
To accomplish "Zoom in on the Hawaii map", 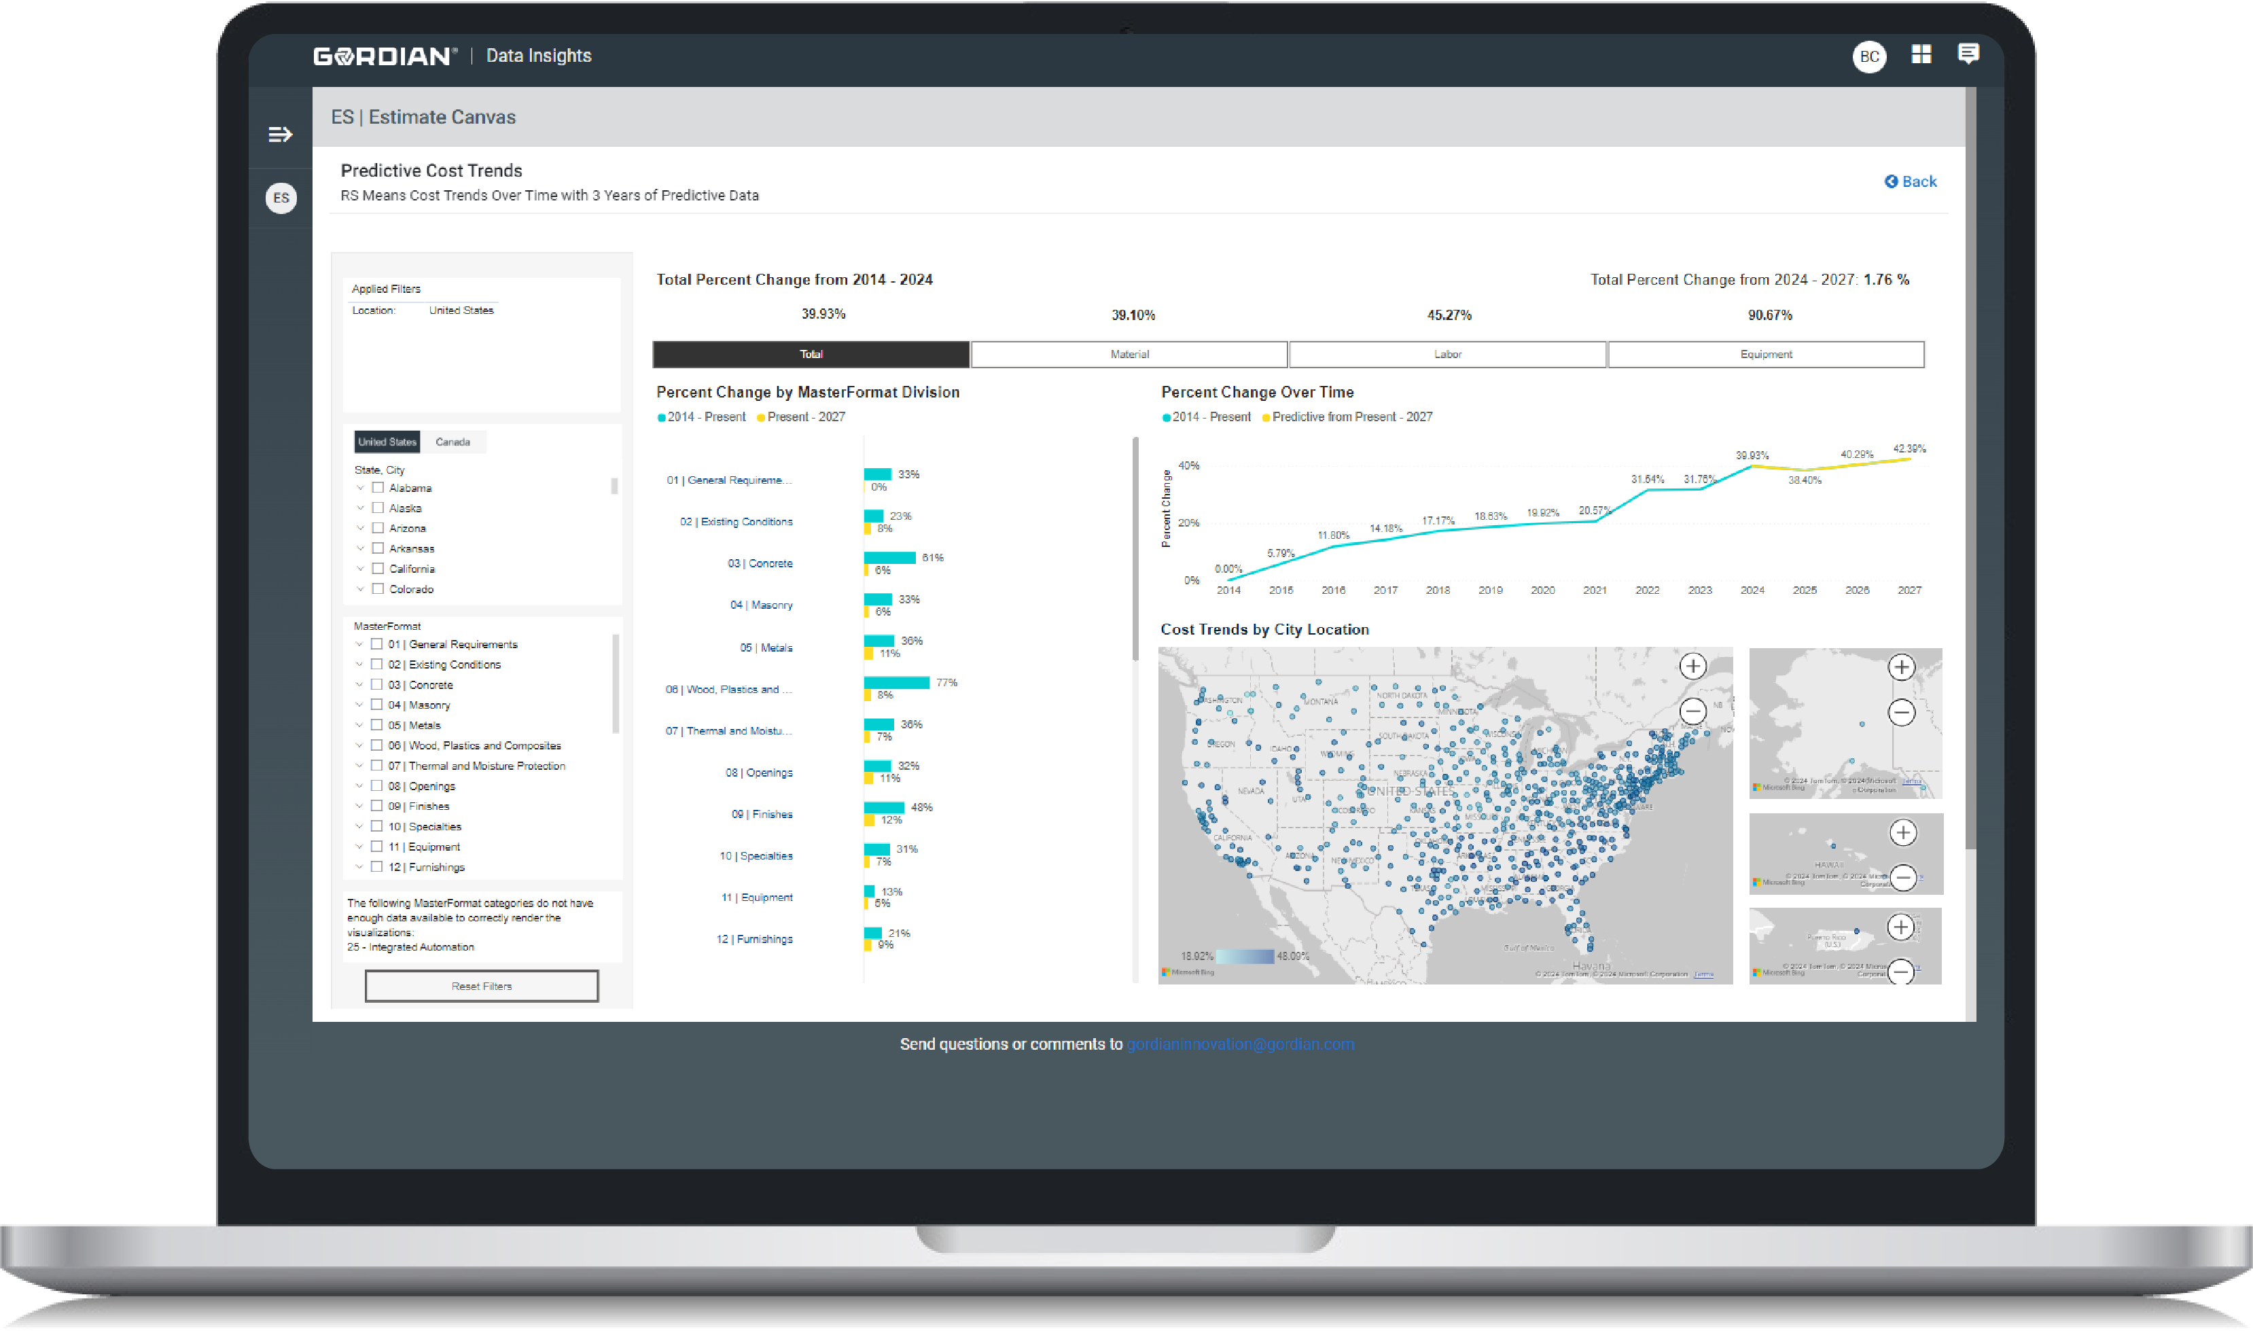I will pyautogui.click(x=1902, y=832).
